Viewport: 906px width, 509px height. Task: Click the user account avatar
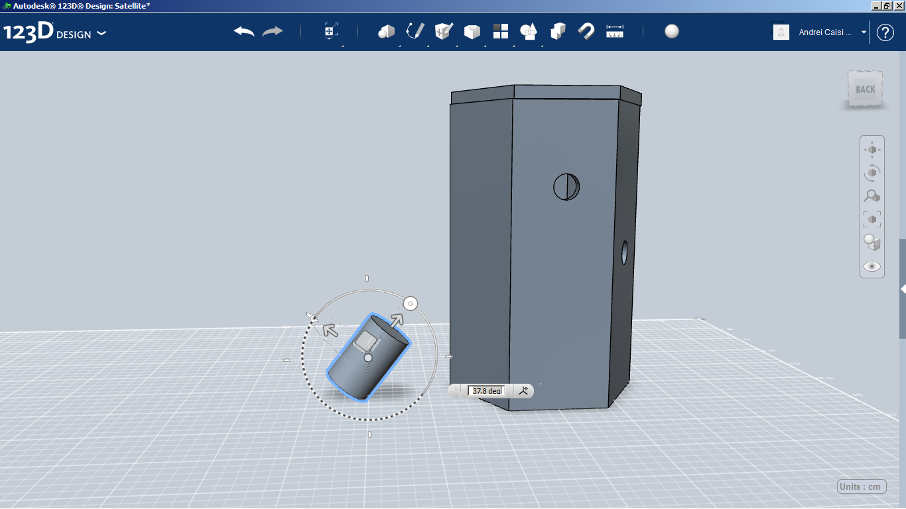click(x=781, y=32)
